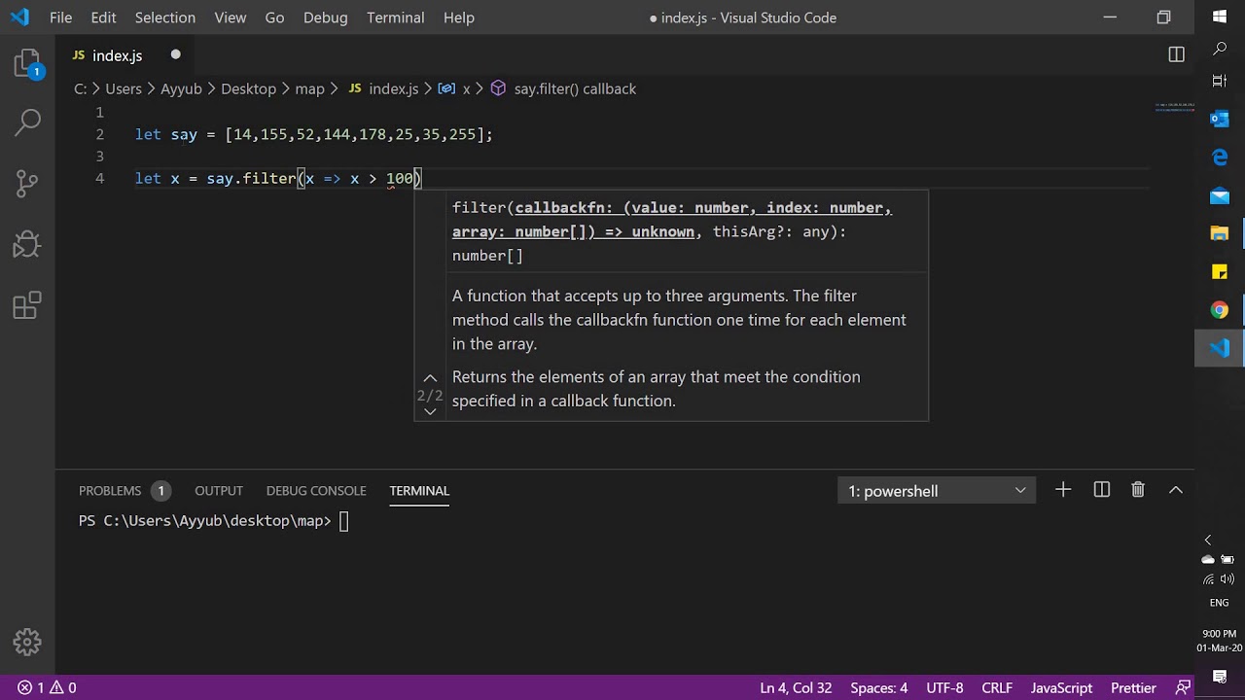Click the UTF-8 encoding status item
Image resolution: width=1245 pixels, height=700 pixels.
pyautogui.click(x=944, y=687)
